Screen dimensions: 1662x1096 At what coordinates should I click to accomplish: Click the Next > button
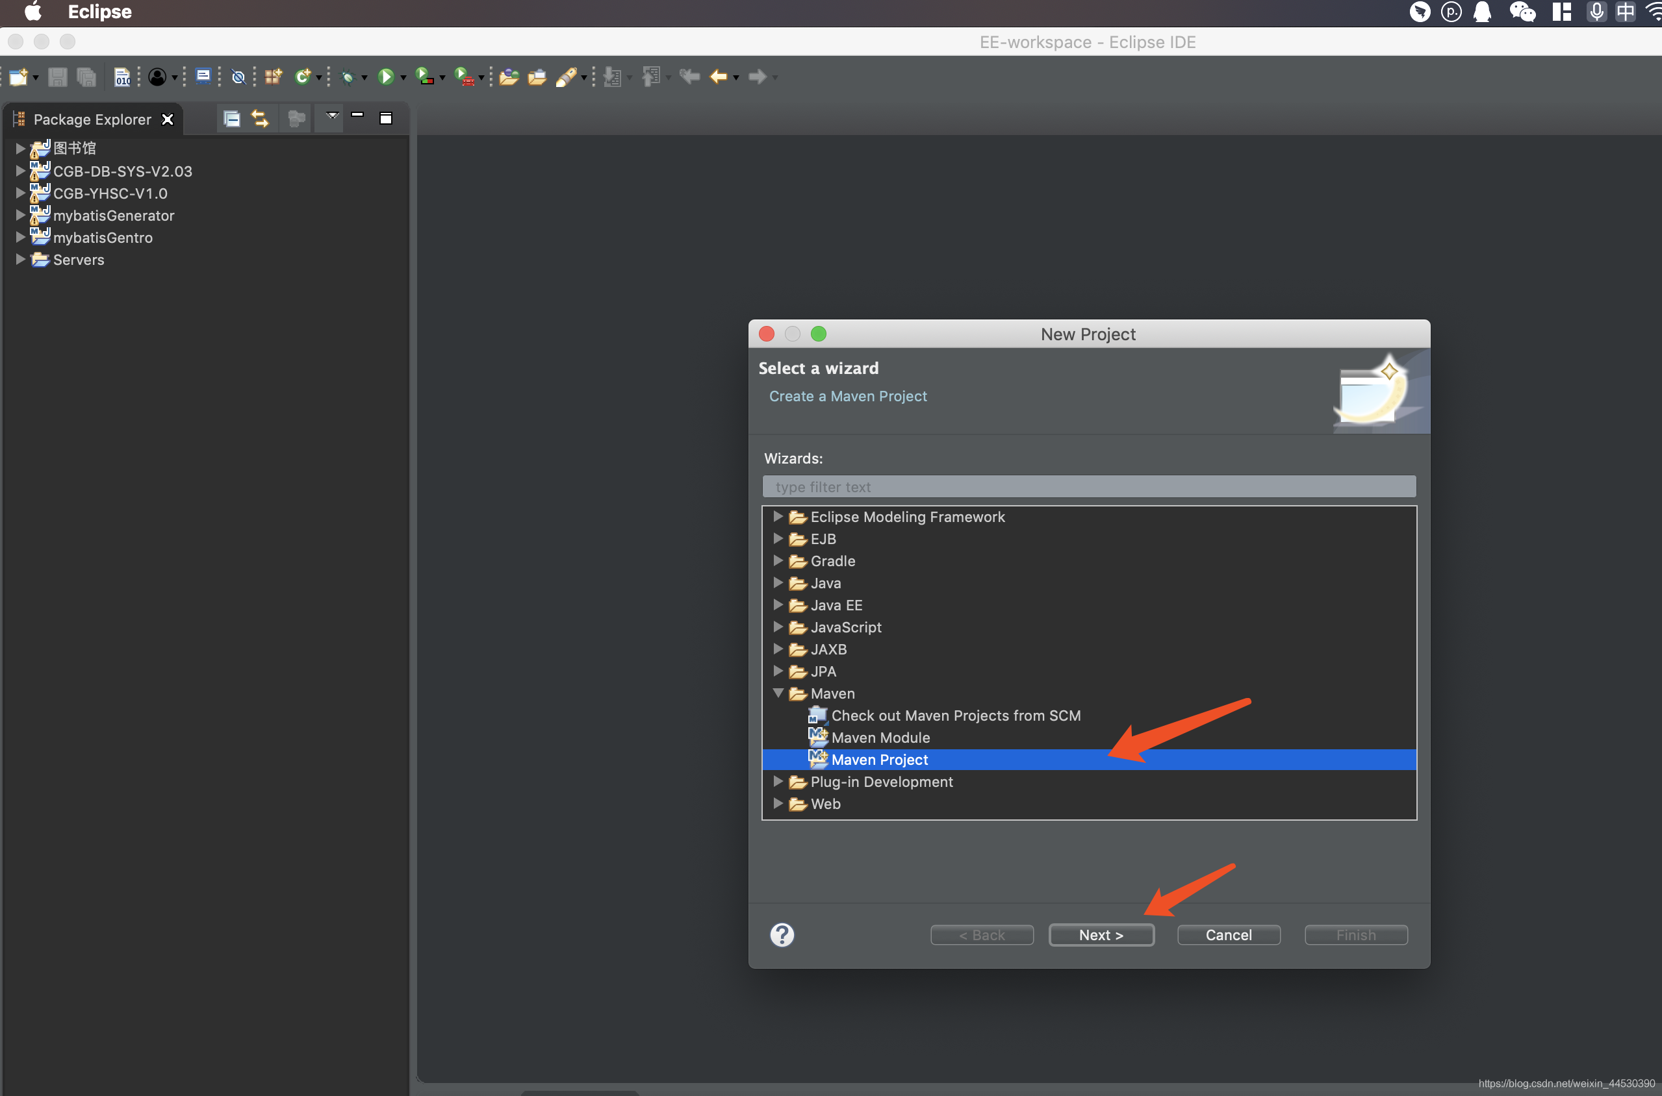click(1101, 935)
